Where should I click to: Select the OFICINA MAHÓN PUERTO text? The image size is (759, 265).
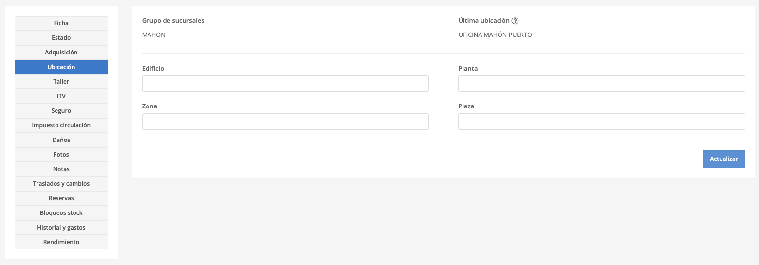point(495,35)
